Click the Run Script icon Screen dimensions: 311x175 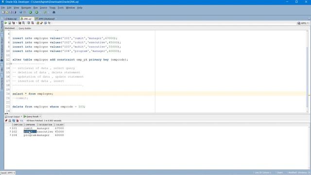[x=10, y=23]
